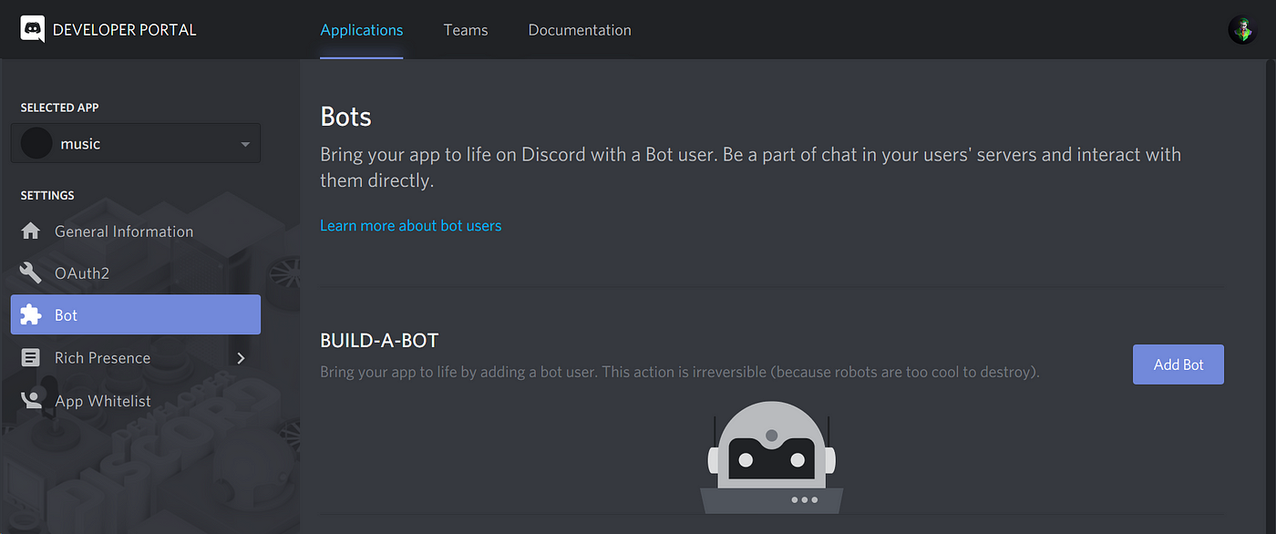Open OAuth2 settings
Viewport: 1276px width, 534px height.
click(x=136, y=273)
